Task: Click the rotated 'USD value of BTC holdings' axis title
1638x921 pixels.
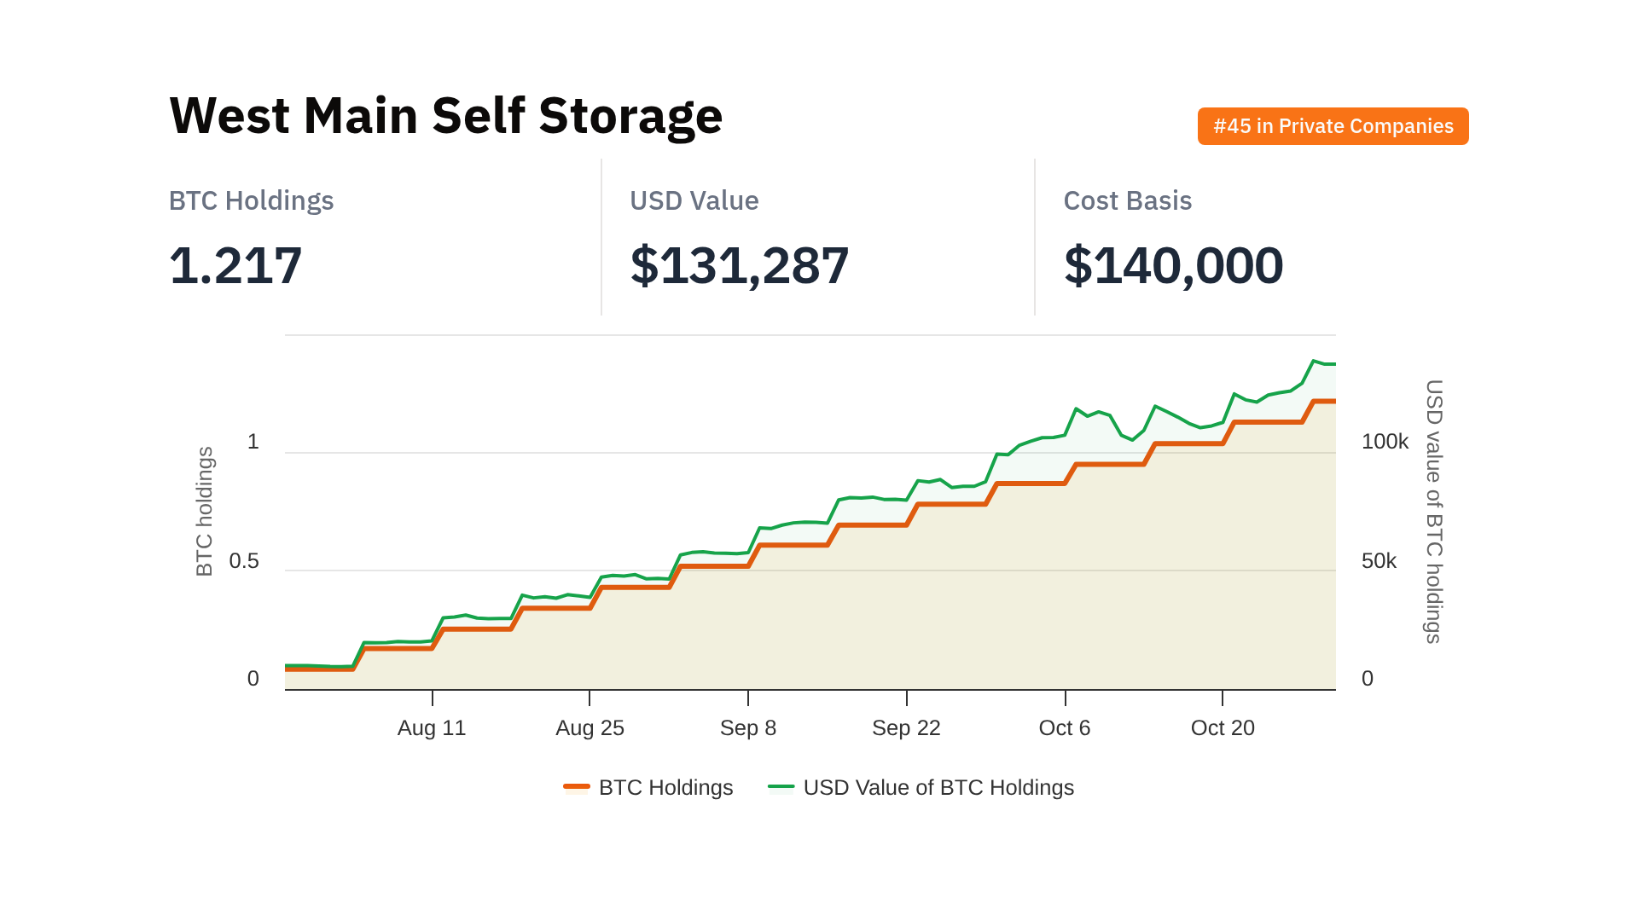Action: coord(1434,511)
